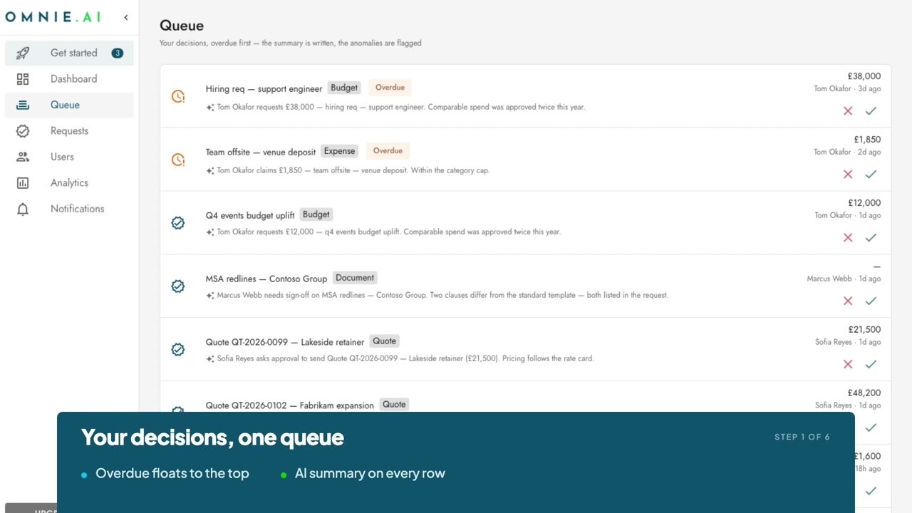This screenshot has height=513, width=912.
Task: Approve the MSA redlines Contoso Group request
Action: pos(871,301)
